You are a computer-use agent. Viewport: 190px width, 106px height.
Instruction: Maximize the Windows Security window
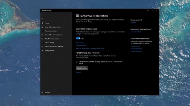click(x=152, y=11)
